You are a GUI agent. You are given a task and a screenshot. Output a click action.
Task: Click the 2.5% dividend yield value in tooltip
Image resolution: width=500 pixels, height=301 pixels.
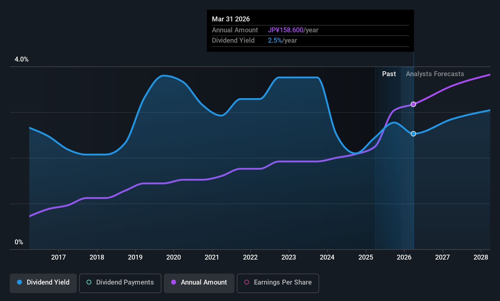point(275,41)
